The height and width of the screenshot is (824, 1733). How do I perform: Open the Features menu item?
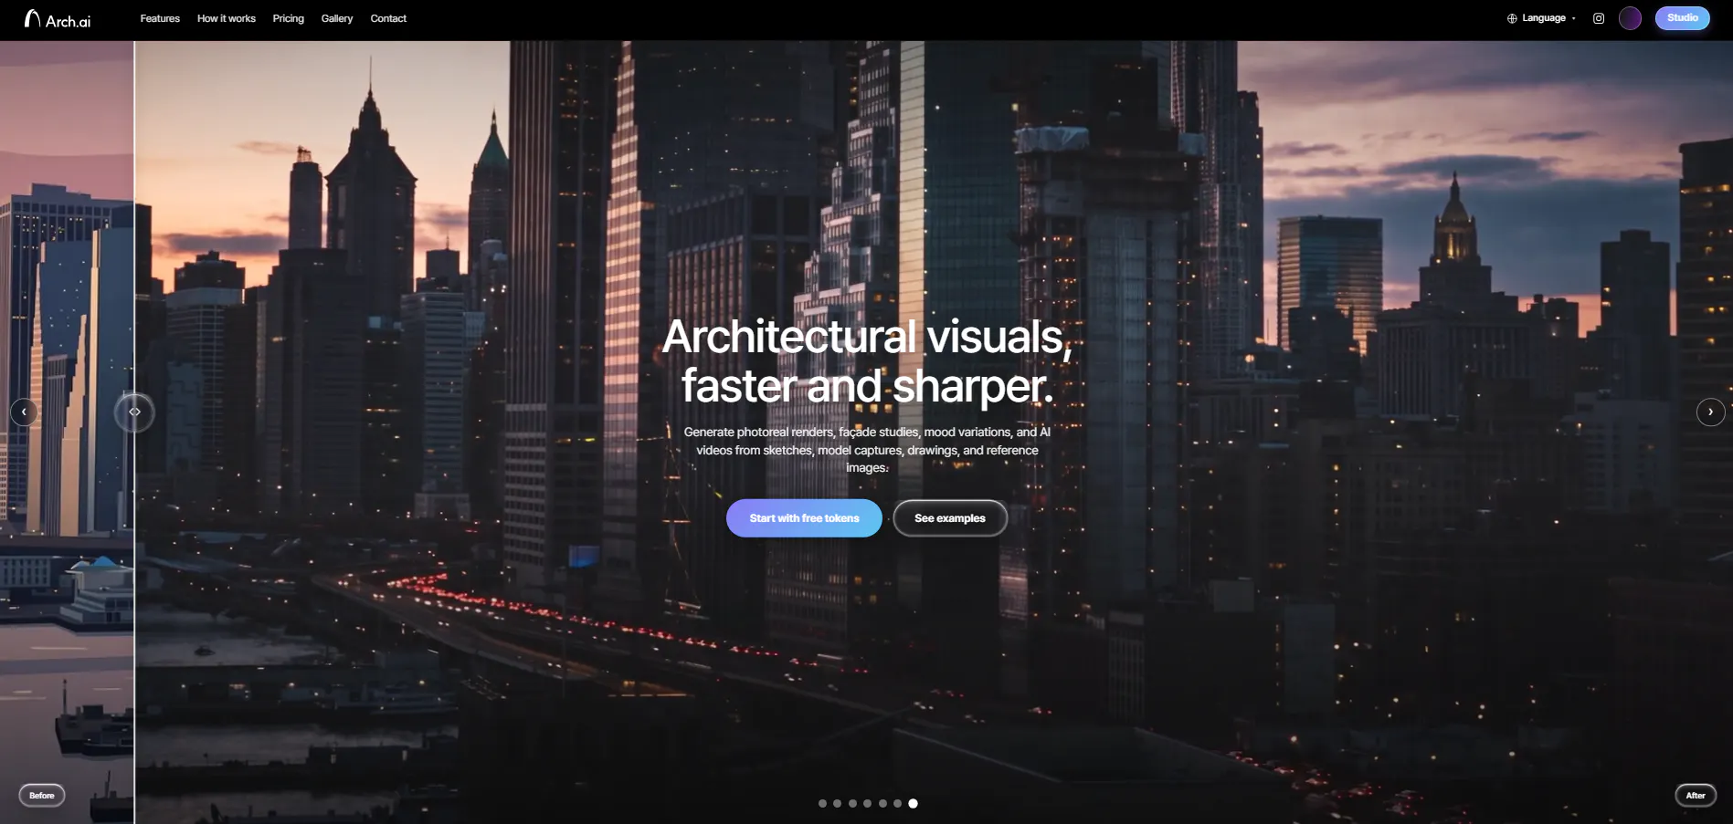tap(160, 18)
